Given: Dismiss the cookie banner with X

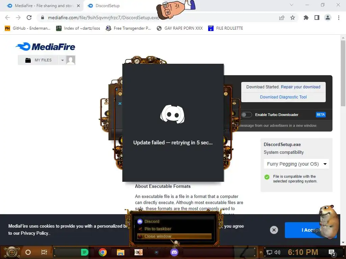Looking at the screenshot, I should tap(274, 230).
